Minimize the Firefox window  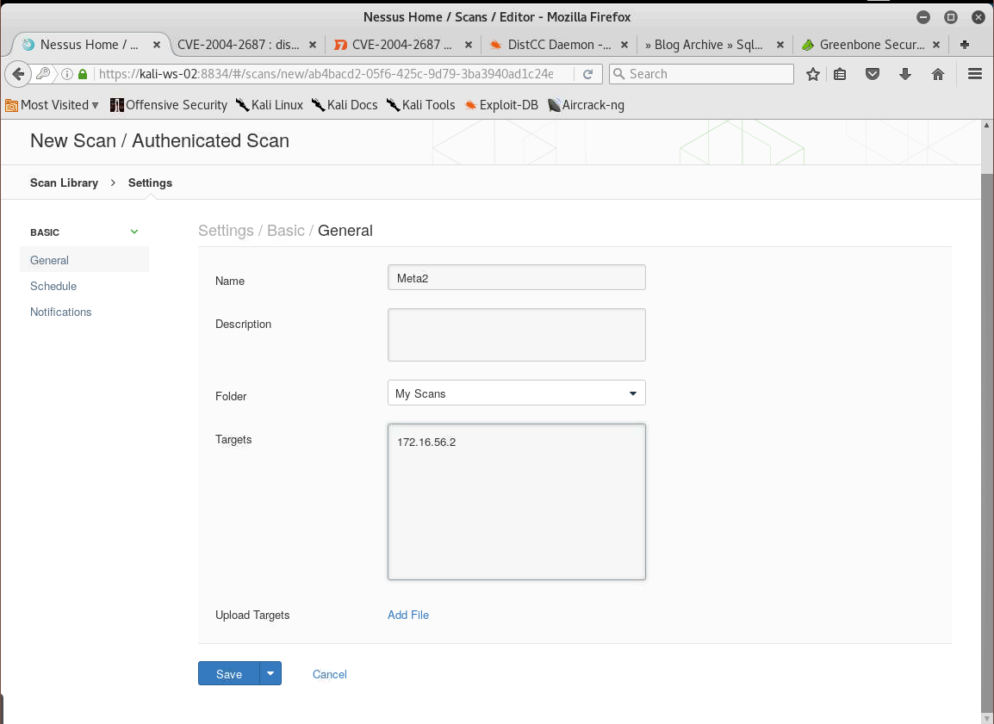coord(923,17)
